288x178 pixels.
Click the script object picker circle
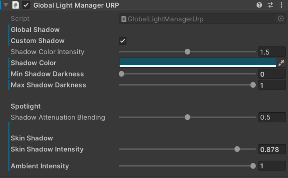pyautogui.click(x=280, y=19)
